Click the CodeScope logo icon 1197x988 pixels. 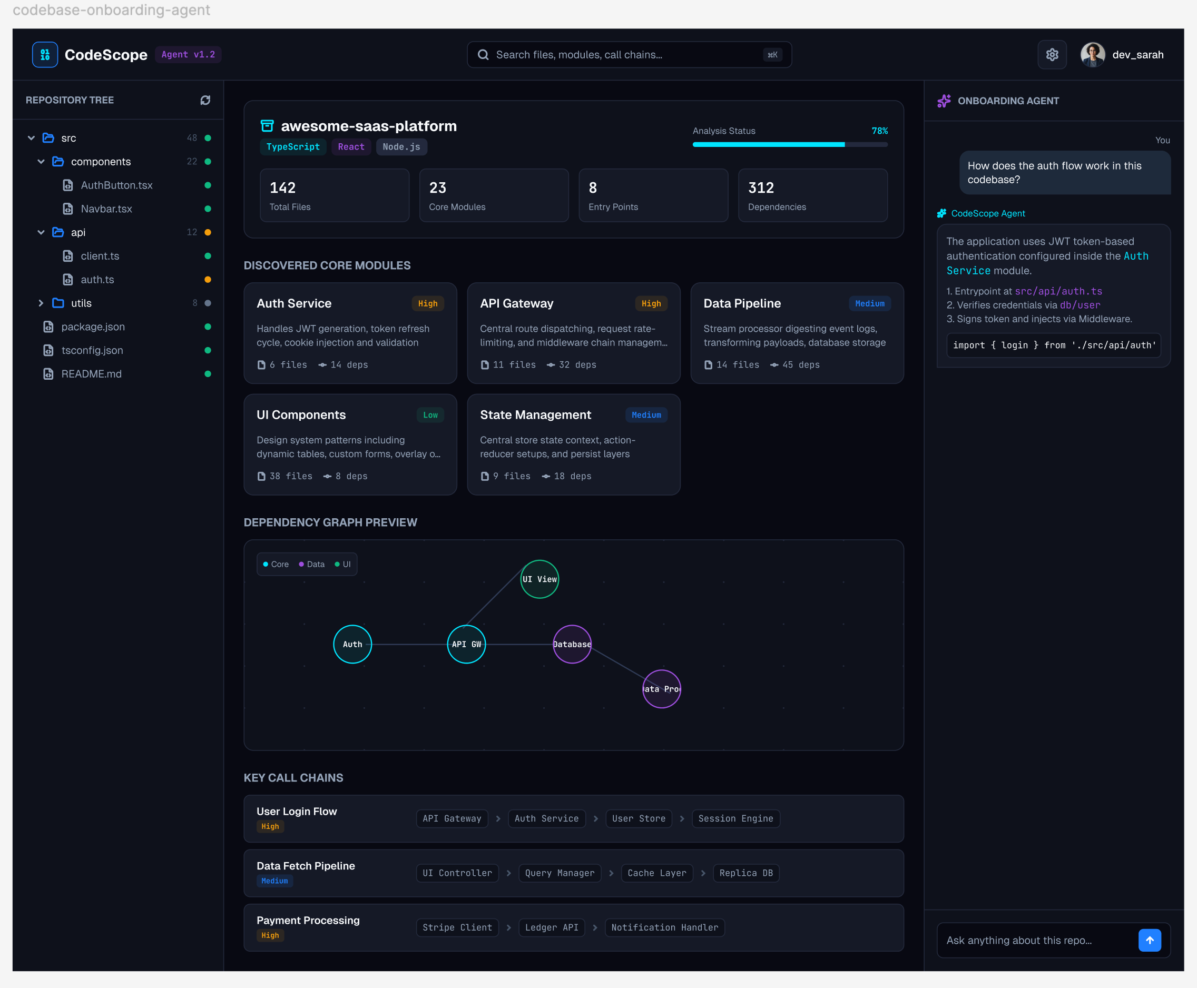pyautogui.click(x=45, y=55)
